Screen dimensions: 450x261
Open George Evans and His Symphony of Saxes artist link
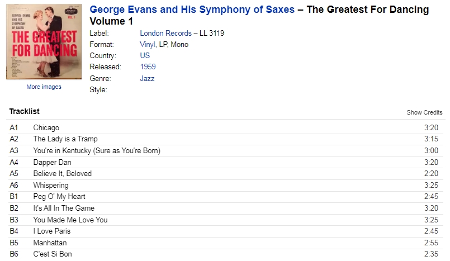192,10
